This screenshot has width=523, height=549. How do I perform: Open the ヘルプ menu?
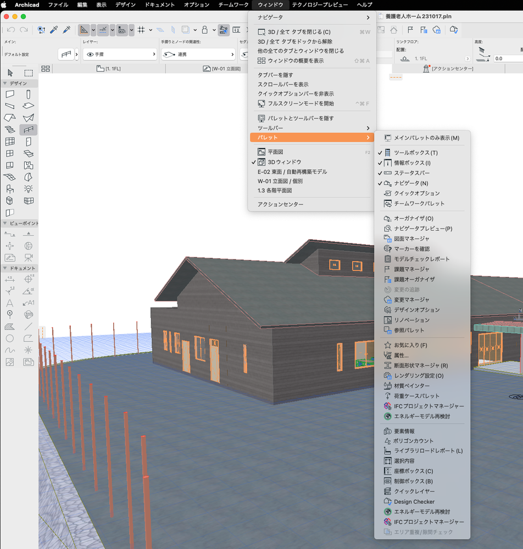pos(364,4)
